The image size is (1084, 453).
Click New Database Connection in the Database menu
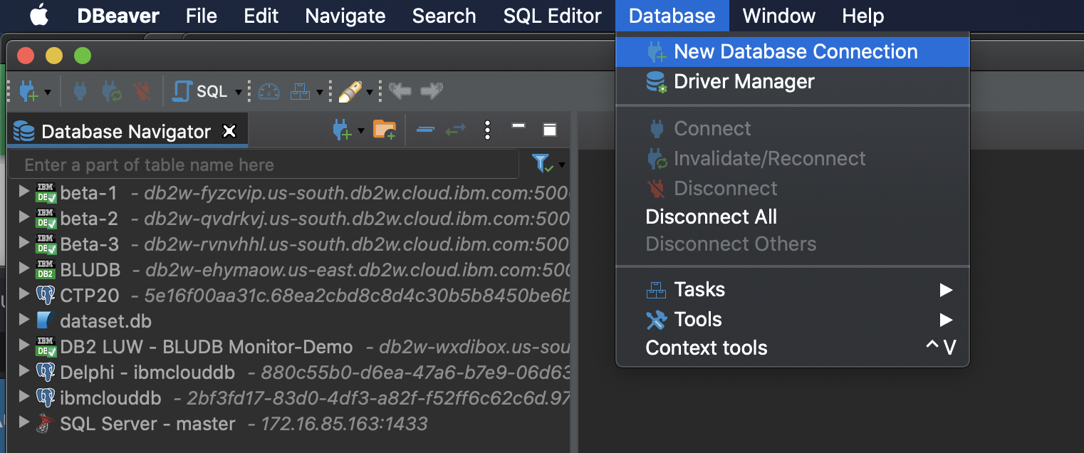[792, 52]
